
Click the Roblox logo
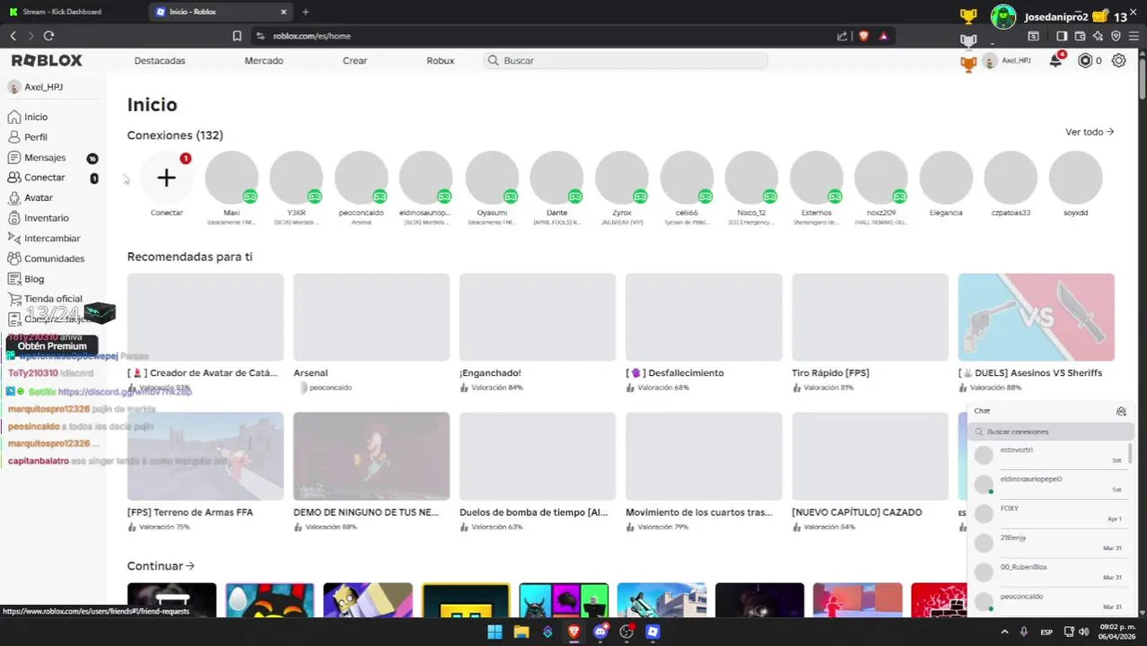pyautogui.click(x=47, y=60)
